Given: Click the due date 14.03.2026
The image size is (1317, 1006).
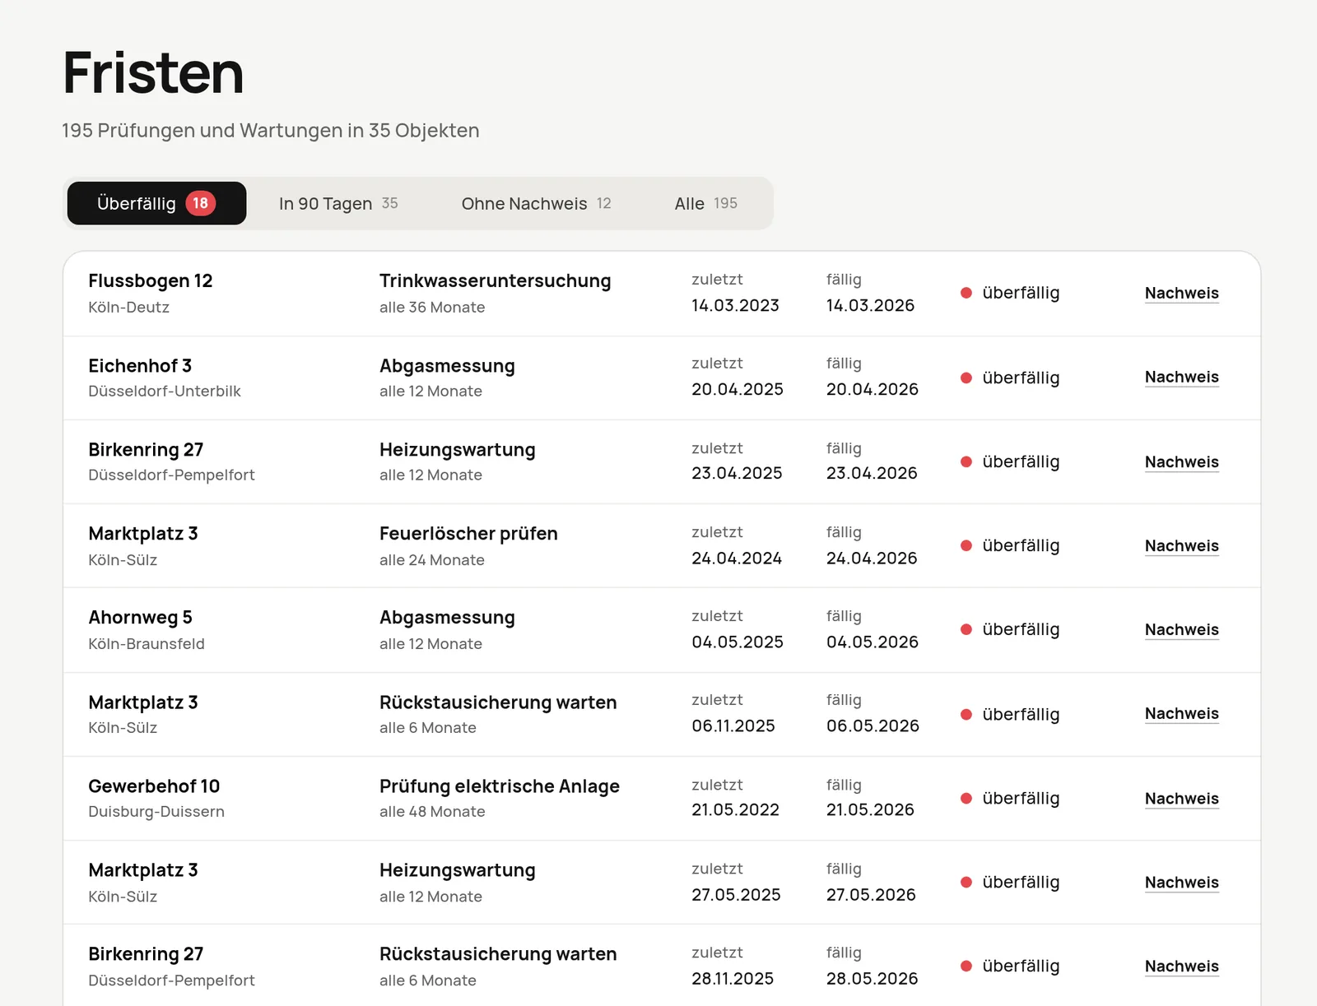Looking at the screenshot, I should click(870, 305).
